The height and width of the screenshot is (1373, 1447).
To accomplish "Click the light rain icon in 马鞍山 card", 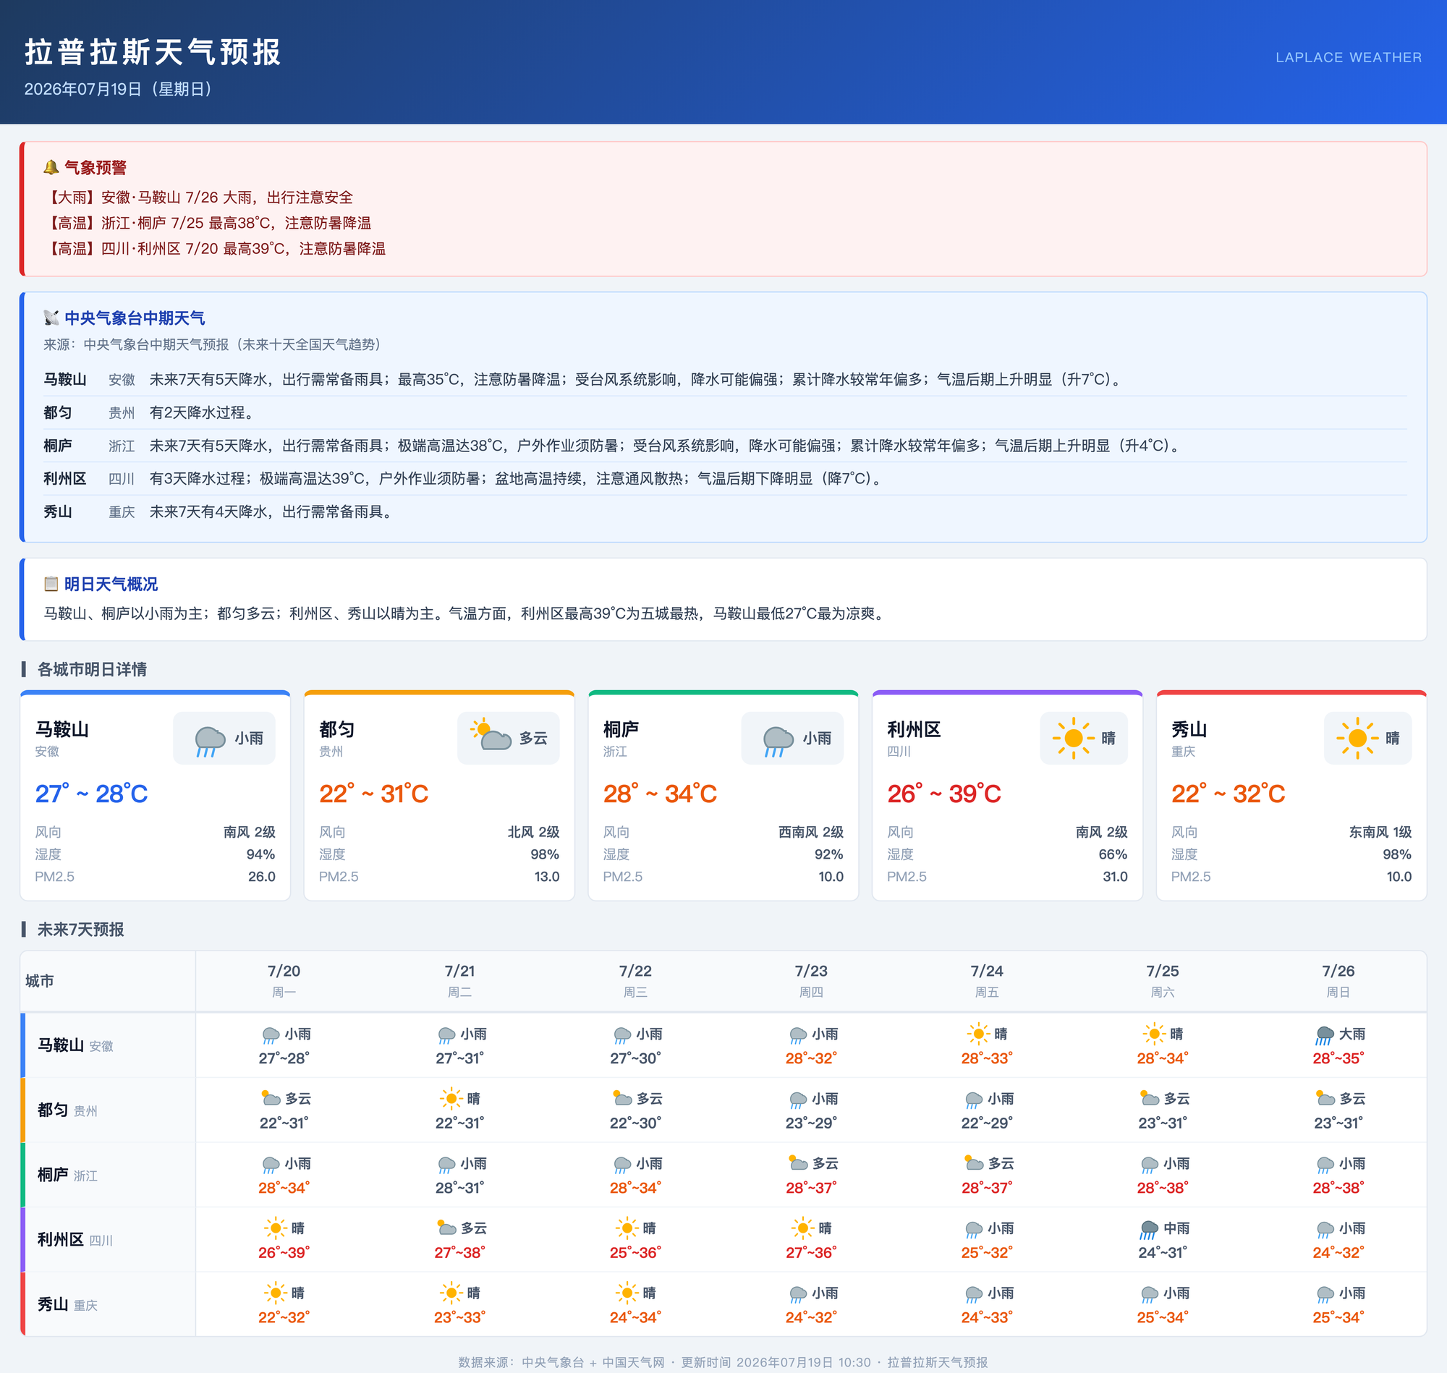I will 210,740.
